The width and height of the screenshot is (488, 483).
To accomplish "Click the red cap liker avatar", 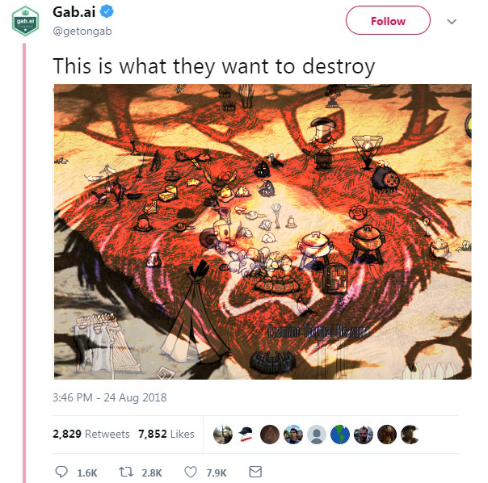I will coord(246,435).
